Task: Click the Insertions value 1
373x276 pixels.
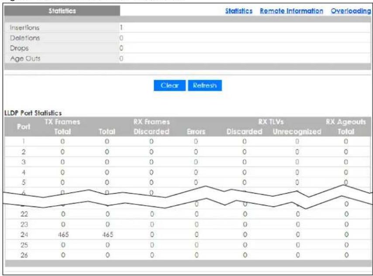Action: tap(121, 28)
